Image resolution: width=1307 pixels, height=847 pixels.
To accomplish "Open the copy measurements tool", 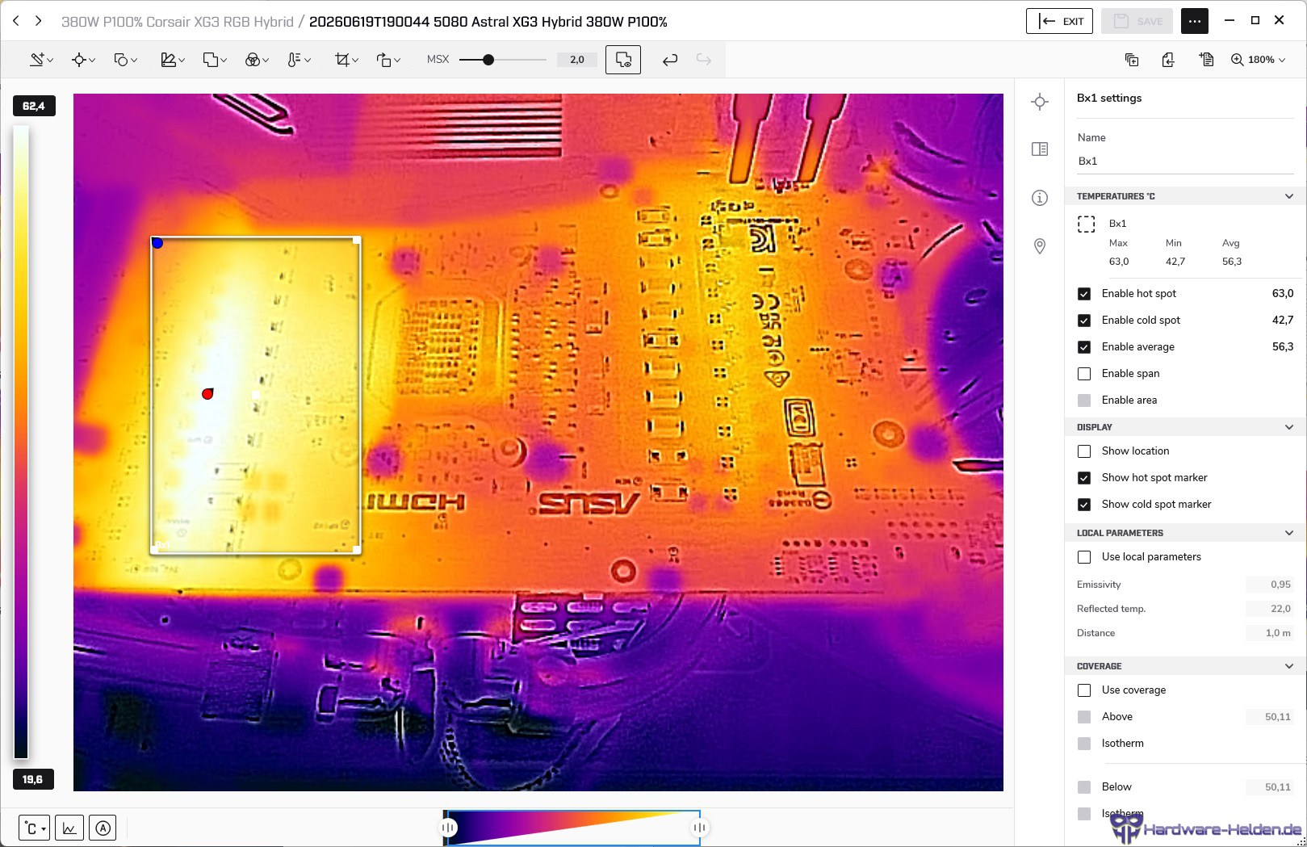I will [x=215, y=60].
